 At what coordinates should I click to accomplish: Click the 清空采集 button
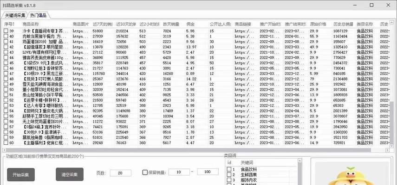click(70, 174)
